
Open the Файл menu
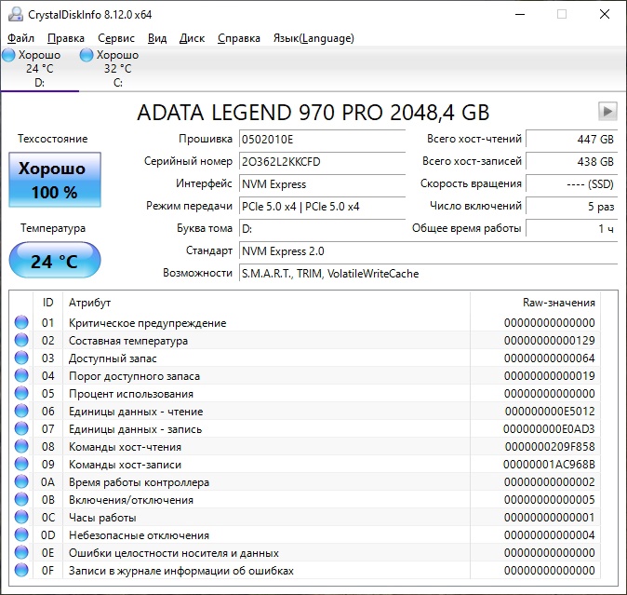click(20, 38)
